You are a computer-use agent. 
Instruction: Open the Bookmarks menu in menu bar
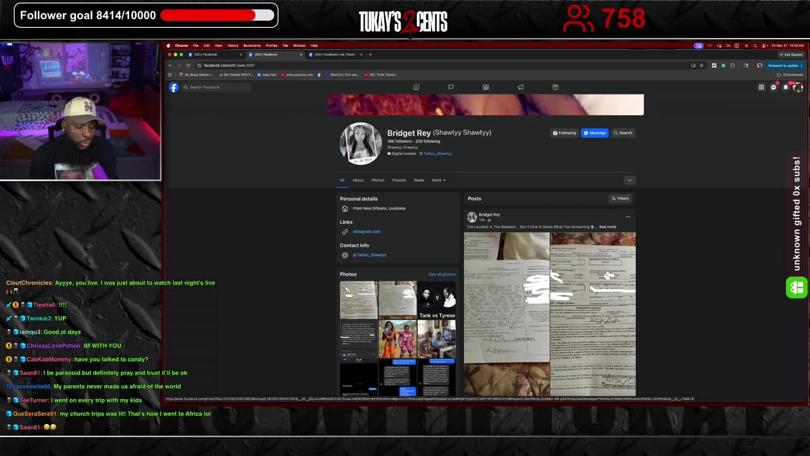[x=252, y=46]
